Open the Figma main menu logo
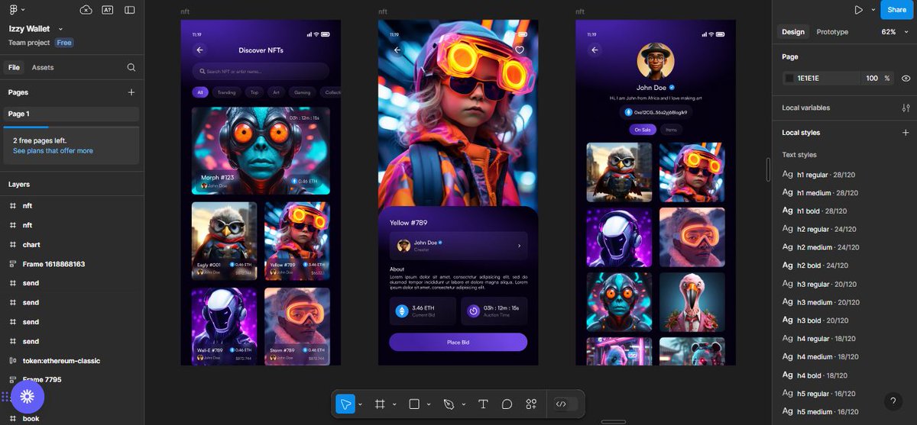The height and width of the screenshot is (425, 917). [13, 10]
